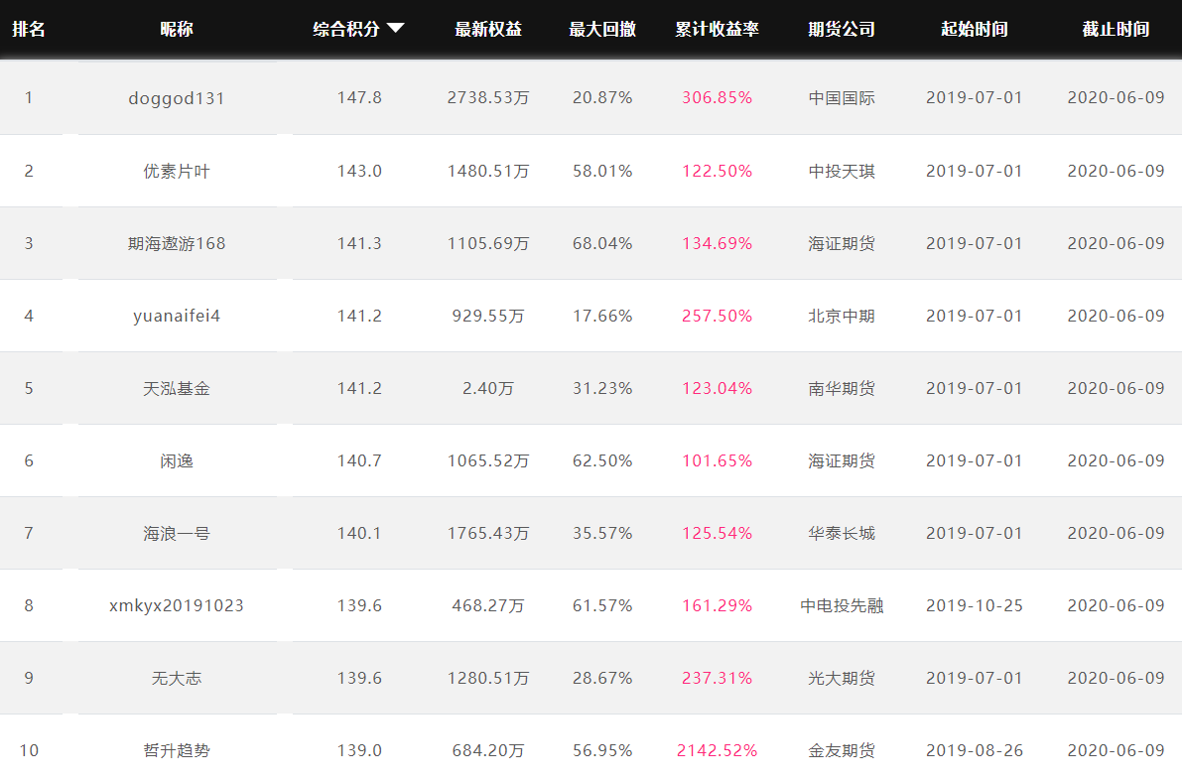
Task: Click the futures company 北京中期
Action: 842,316
